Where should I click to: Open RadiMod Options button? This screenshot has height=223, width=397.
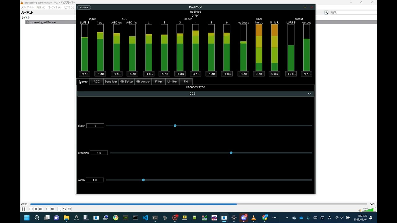pos(84,7)
